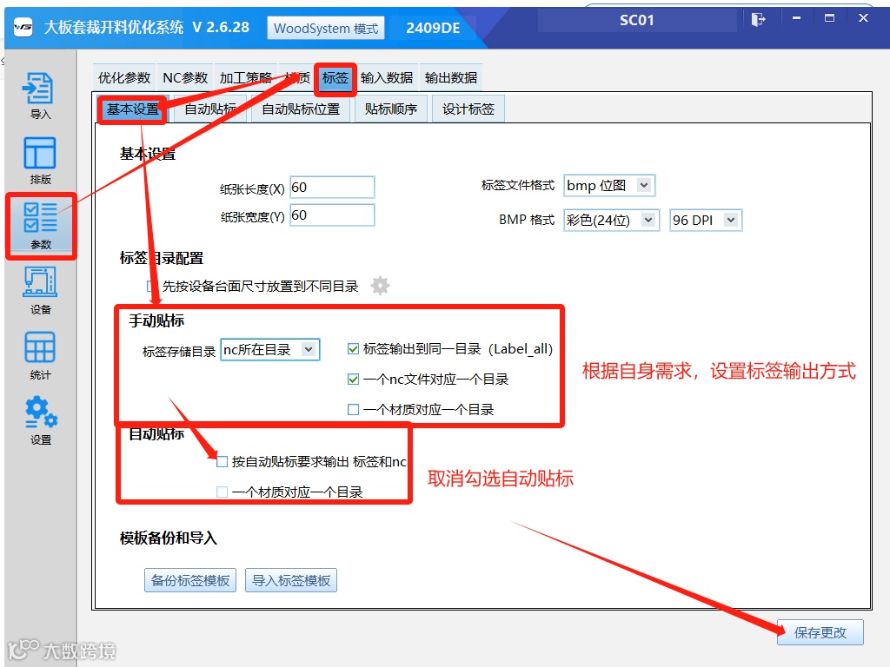Click the 导入标签模板 button

[x=291, y=580]
